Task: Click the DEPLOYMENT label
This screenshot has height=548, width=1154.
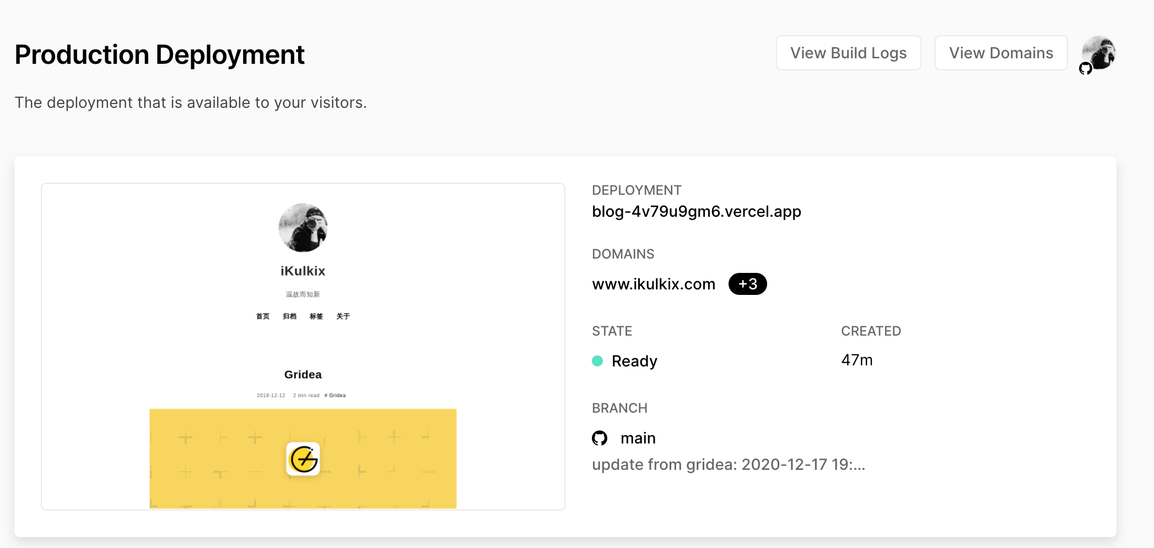Action: (x=637, y=190)
